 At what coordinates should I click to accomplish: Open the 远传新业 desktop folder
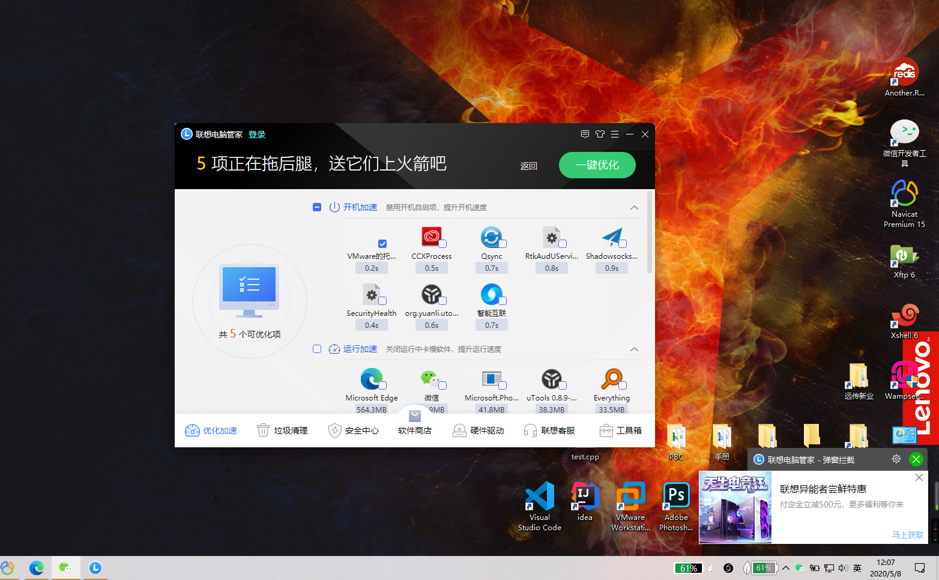[x=859, y=381]
